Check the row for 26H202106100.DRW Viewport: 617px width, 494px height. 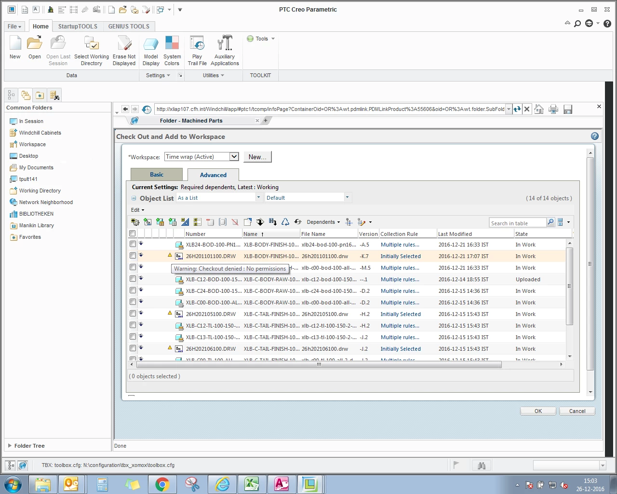pyautogui.click(x=133, y=348)
